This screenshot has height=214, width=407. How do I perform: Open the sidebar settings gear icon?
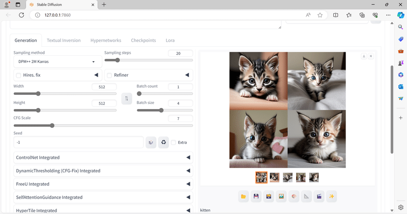[401, 207]
